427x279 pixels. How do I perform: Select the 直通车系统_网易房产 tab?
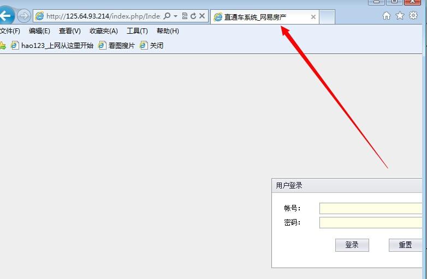[x=264, y=17]
